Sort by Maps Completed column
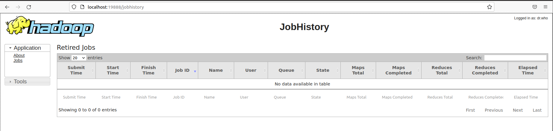Screen dimensions: 553x131 [399, 70]
